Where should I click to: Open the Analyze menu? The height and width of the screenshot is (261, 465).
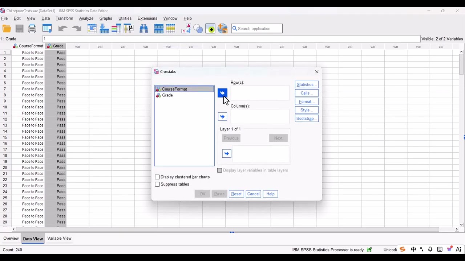coord(86,18)
